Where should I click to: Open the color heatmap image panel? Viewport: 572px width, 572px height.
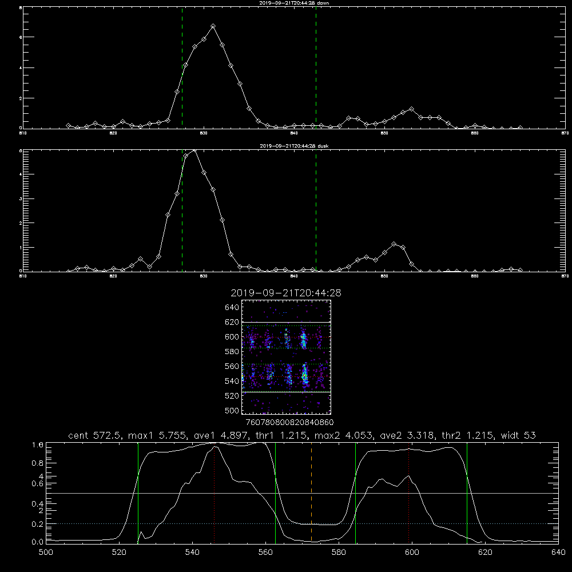(286, 357)
